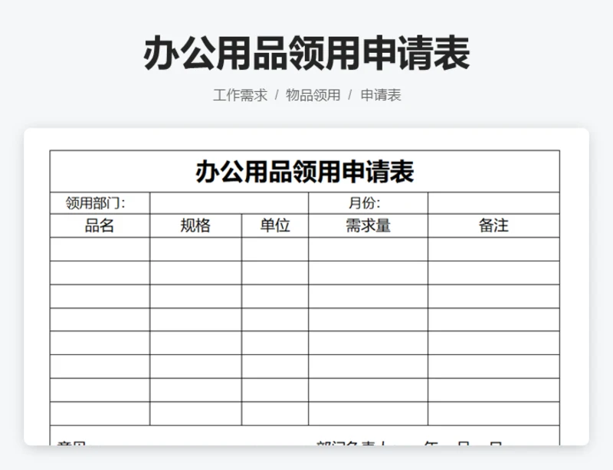Select the 需求量 column header
Image resolution: width=613 pixels, height=470 pixels.
point(368,226)
